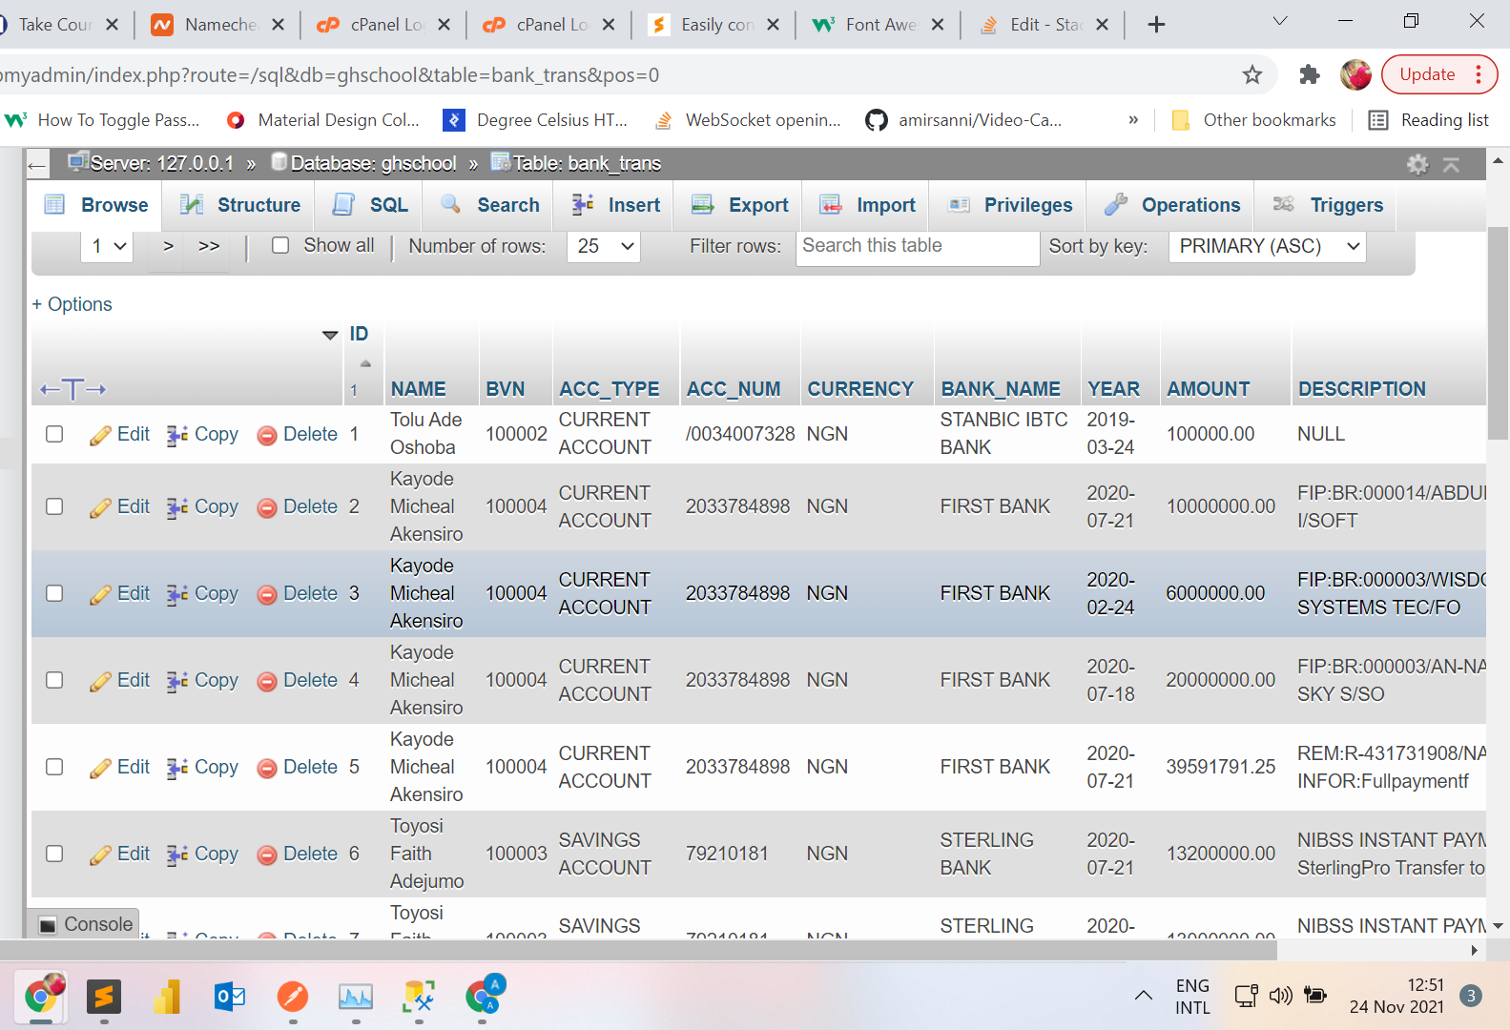This screenshot has height=1030, width=1510.
Task: Open the Sort by key dropdown
Action: 1268,246
